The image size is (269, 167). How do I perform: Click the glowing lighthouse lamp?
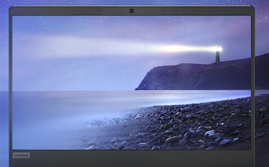coord(218,49)
